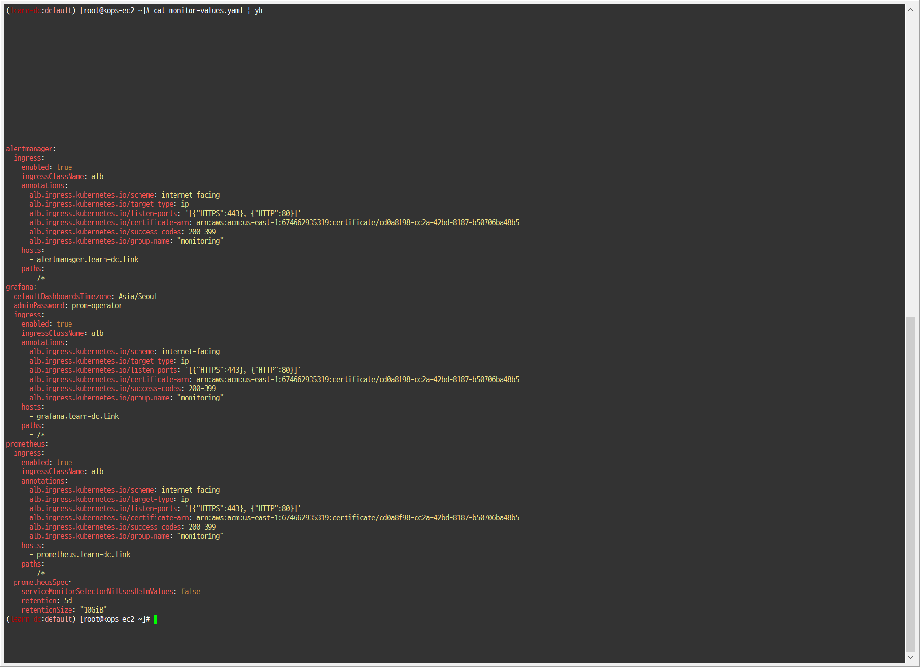Click the alertmanager.learn-dc.link hostname

click(87, 259)
